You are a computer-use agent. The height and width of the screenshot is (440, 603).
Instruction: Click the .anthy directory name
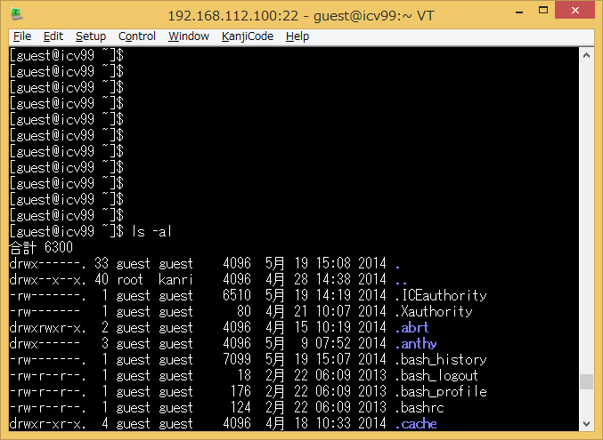(x=416, y=344)
